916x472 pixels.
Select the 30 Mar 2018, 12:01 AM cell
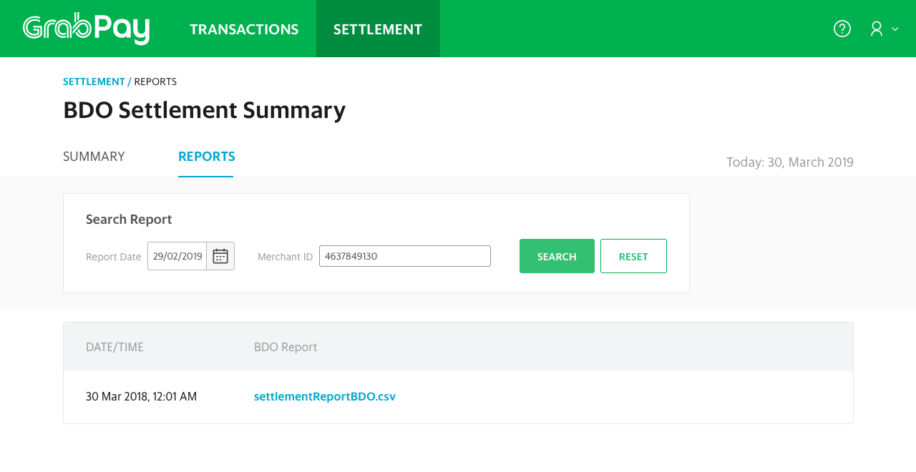tap(141, 396)
